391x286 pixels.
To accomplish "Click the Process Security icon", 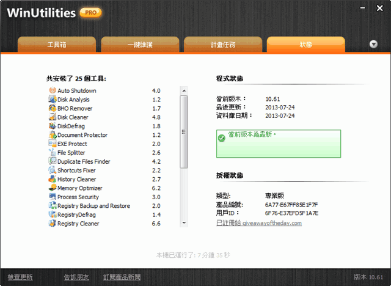I will [53, 197].
